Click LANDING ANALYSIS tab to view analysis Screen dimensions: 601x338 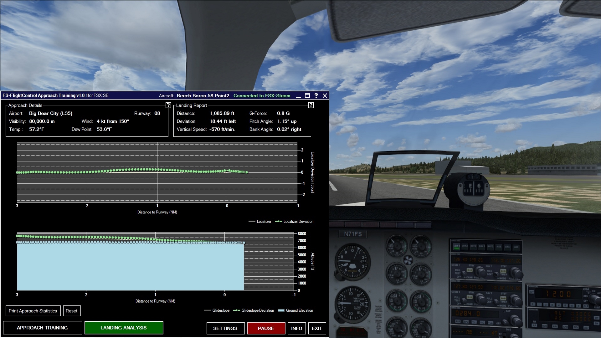tap(123, 327)
